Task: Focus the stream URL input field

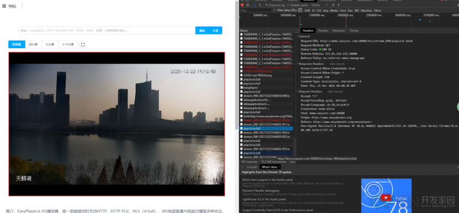Action: 107,30
